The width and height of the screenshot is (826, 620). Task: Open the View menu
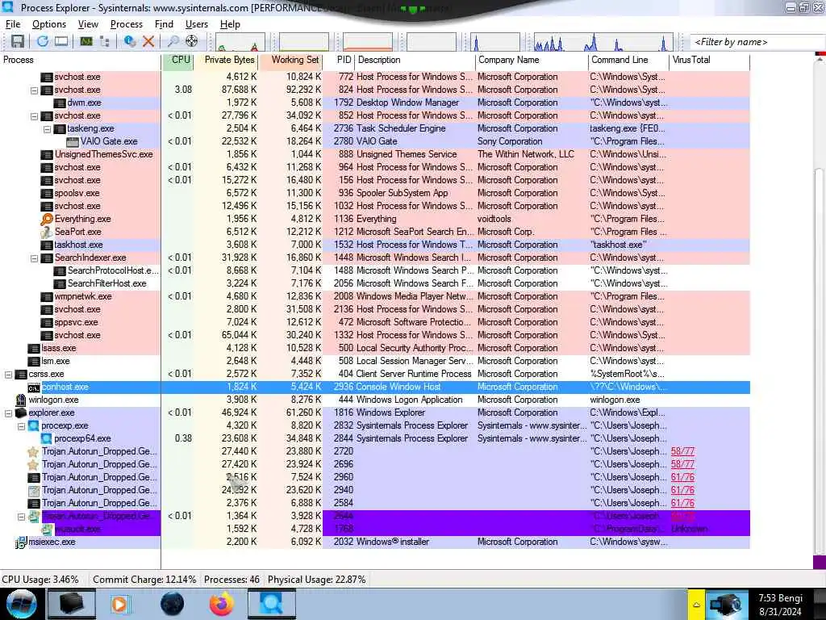tap(88, 24)
